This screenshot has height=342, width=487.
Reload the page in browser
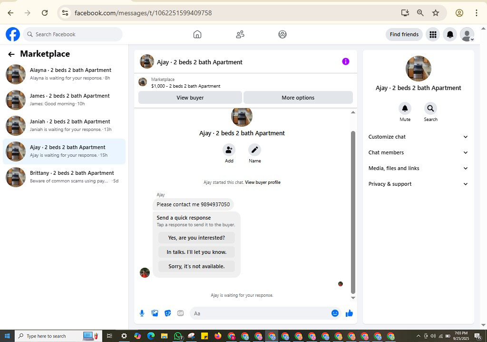click(x=45, y=13)
